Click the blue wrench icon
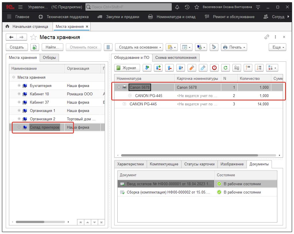Image resolution: width=294 pixels, height=234 pixels. pos(203,68)
